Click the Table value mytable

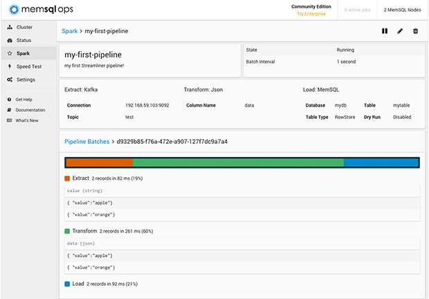tap(401, 105)
